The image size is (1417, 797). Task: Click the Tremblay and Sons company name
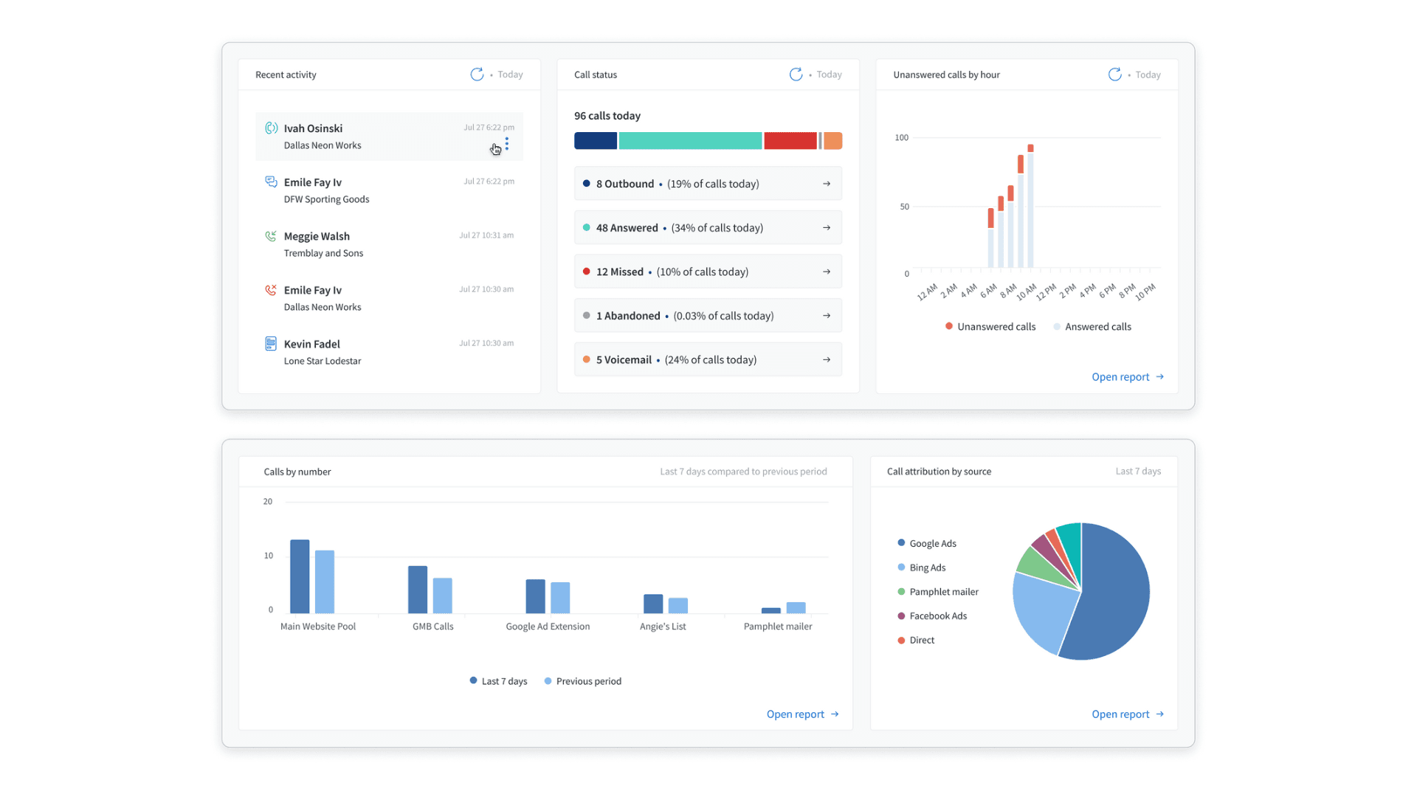tap(323, 253)
